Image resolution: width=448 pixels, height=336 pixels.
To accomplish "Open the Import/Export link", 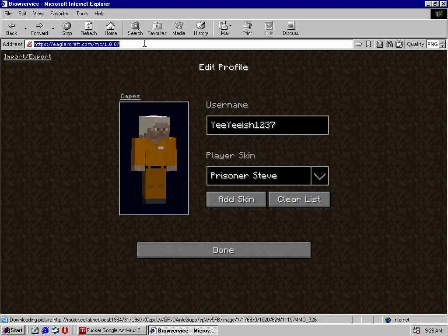I will click(28, 56).
